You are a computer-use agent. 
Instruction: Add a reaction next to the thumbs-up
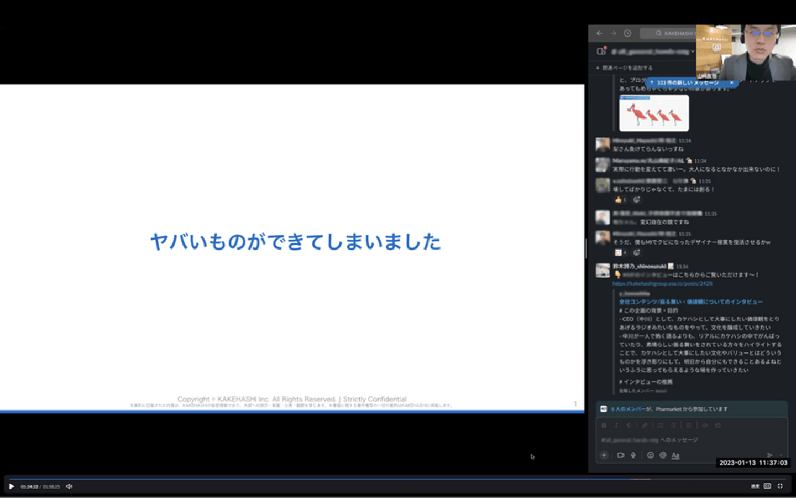[637, 200]
